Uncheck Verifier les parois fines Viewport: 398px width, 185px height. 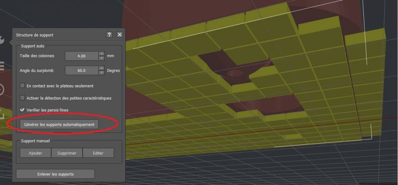[22, 110]
